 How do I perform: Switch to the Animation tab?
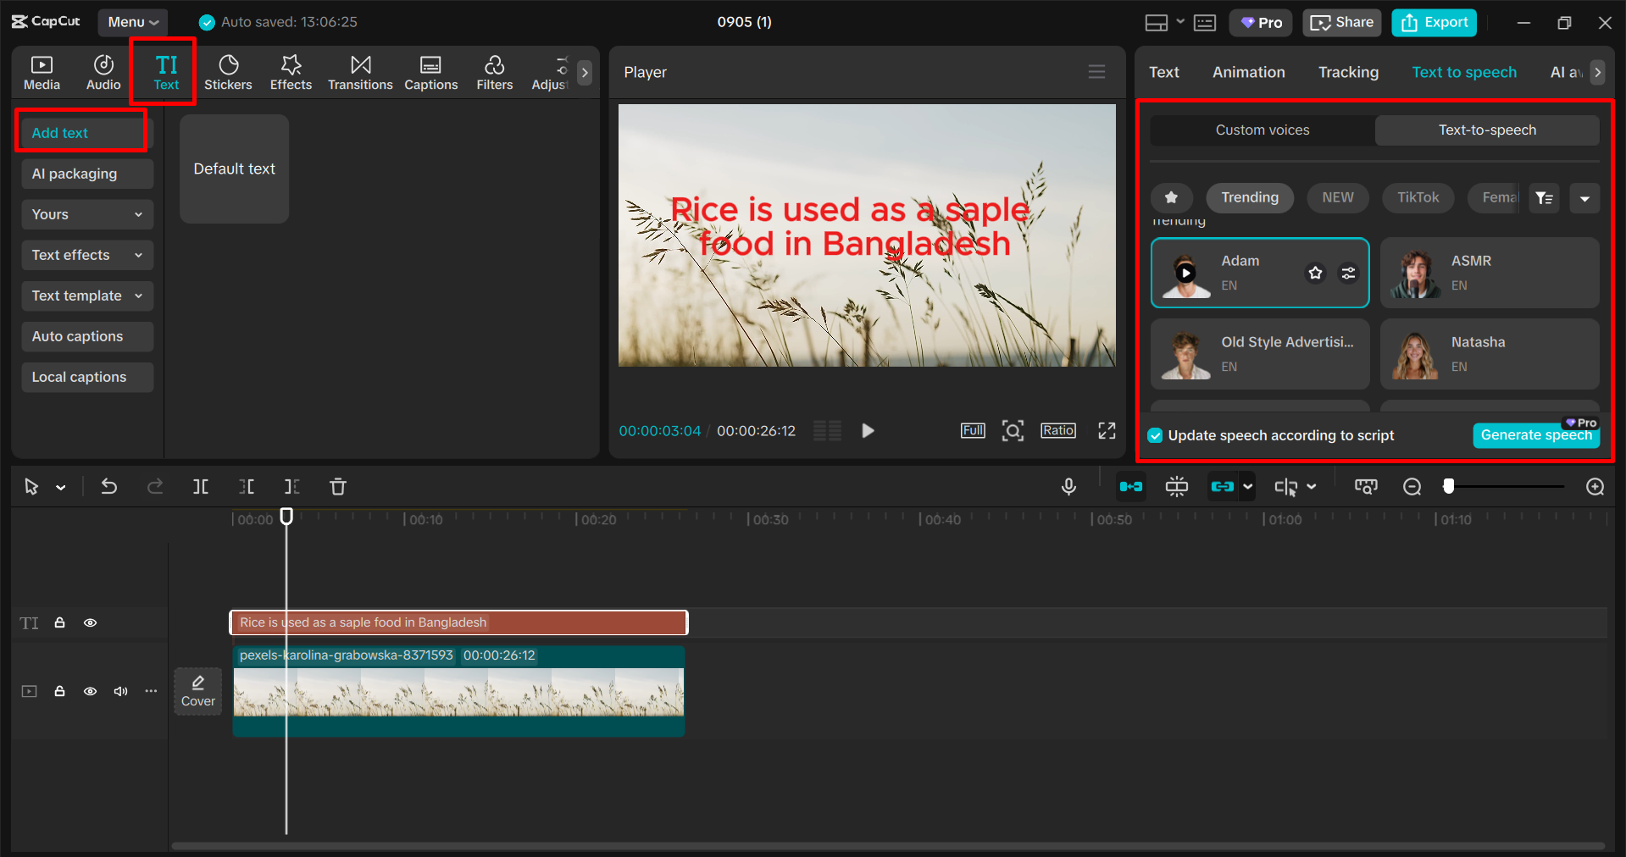(x=1248, y=73)
